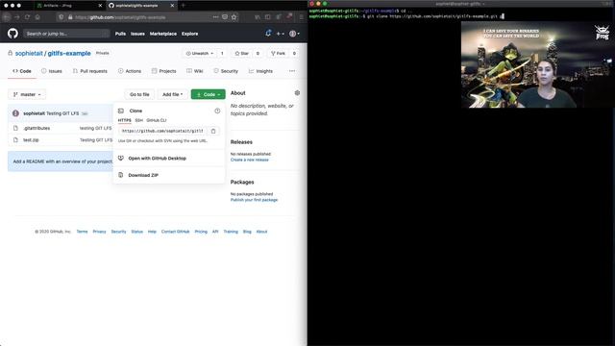
Task: Star the repository
Action: pyautogui.click(x=241, y=54)
